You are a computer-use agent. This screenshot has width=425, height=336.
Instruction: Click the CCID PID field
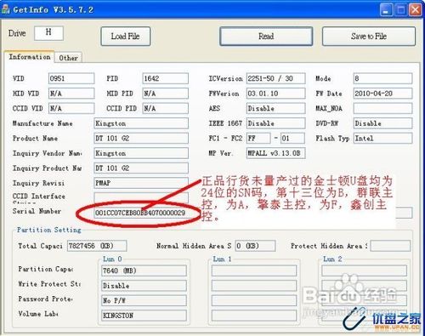click(166, 108)
